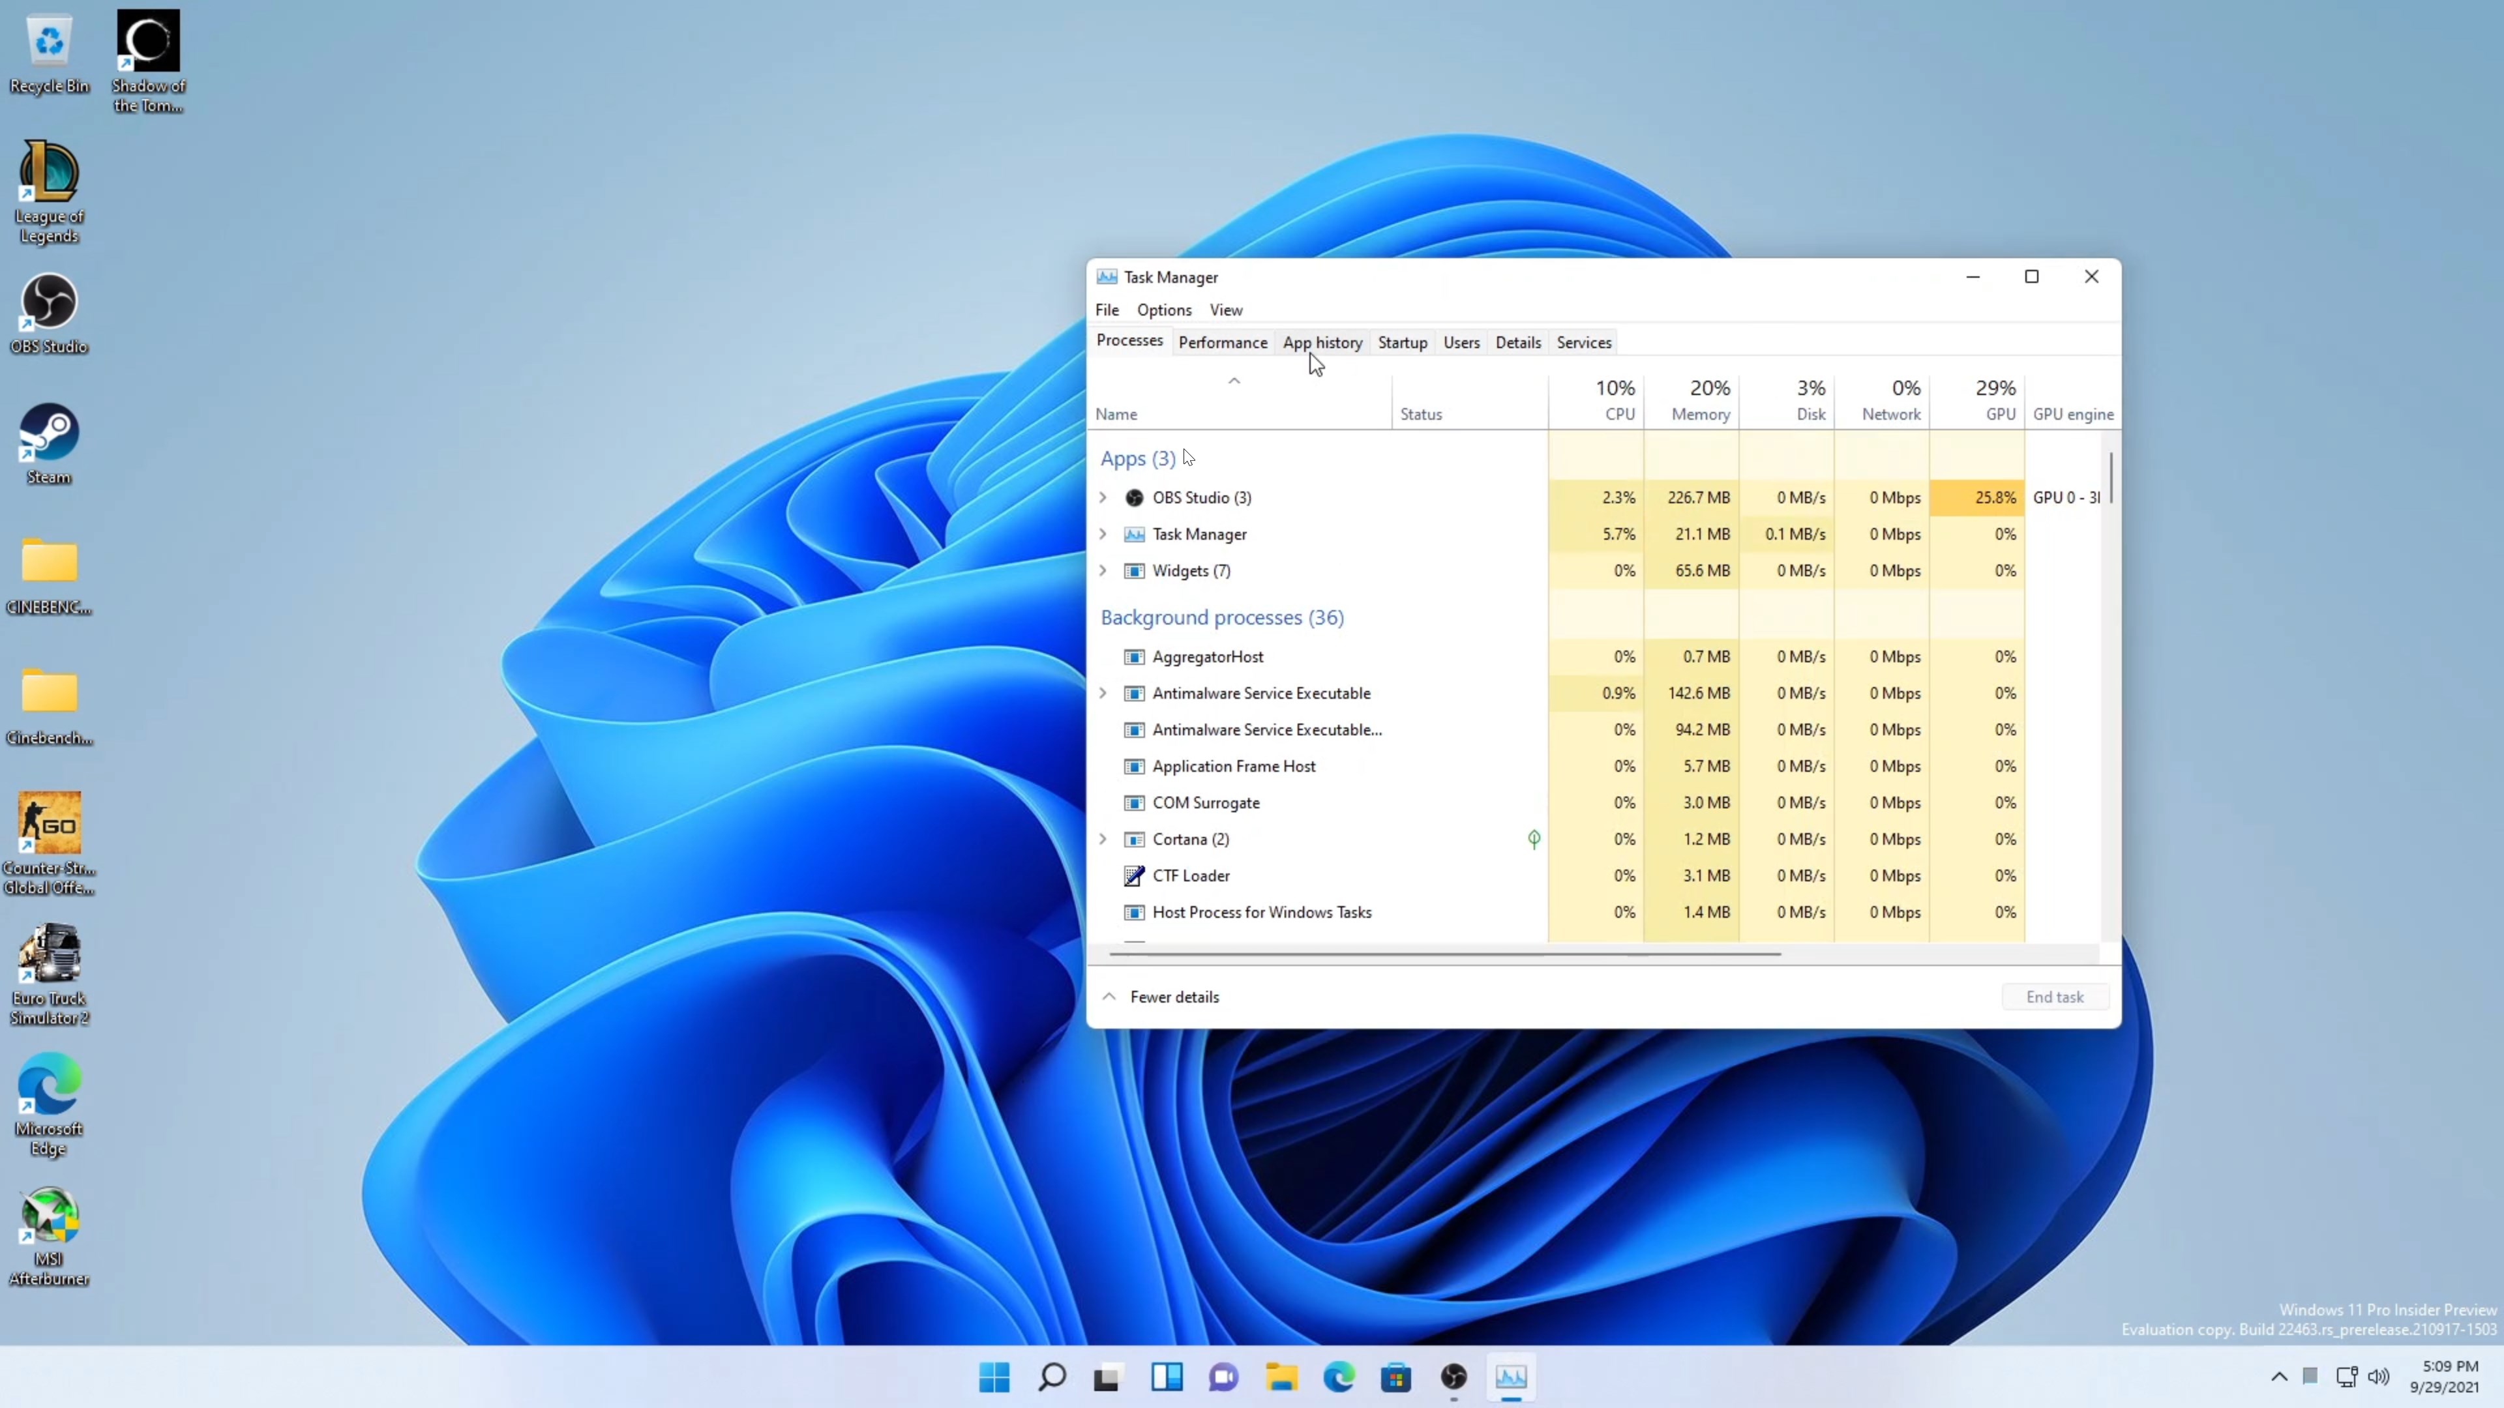This screenshot has height=1408, width=2504.
Task: Select OBS Studio desktop shortcut
Action: [49, 314]
